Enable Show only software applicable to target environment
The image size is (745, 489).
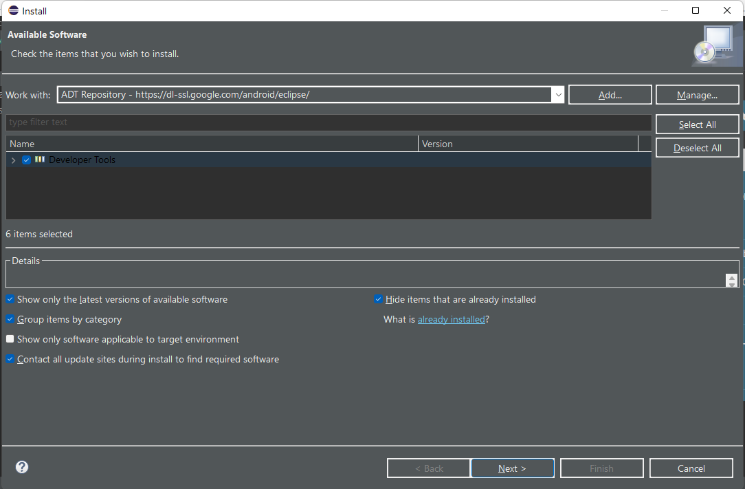[x=10, y=339]
